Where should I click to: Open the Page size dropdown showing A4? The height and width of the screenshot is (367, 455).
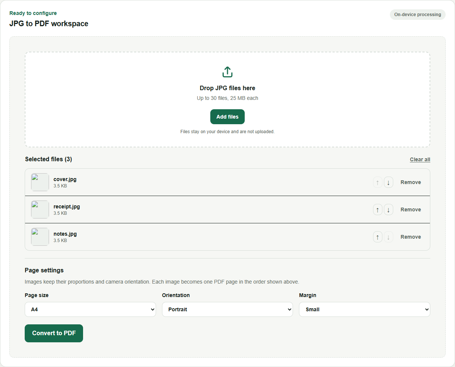[x=90, y=309]
